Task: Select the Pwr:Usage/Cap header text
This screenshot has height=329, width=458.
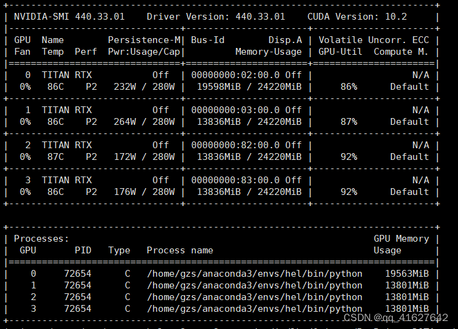Action: [x=144, y=52]
